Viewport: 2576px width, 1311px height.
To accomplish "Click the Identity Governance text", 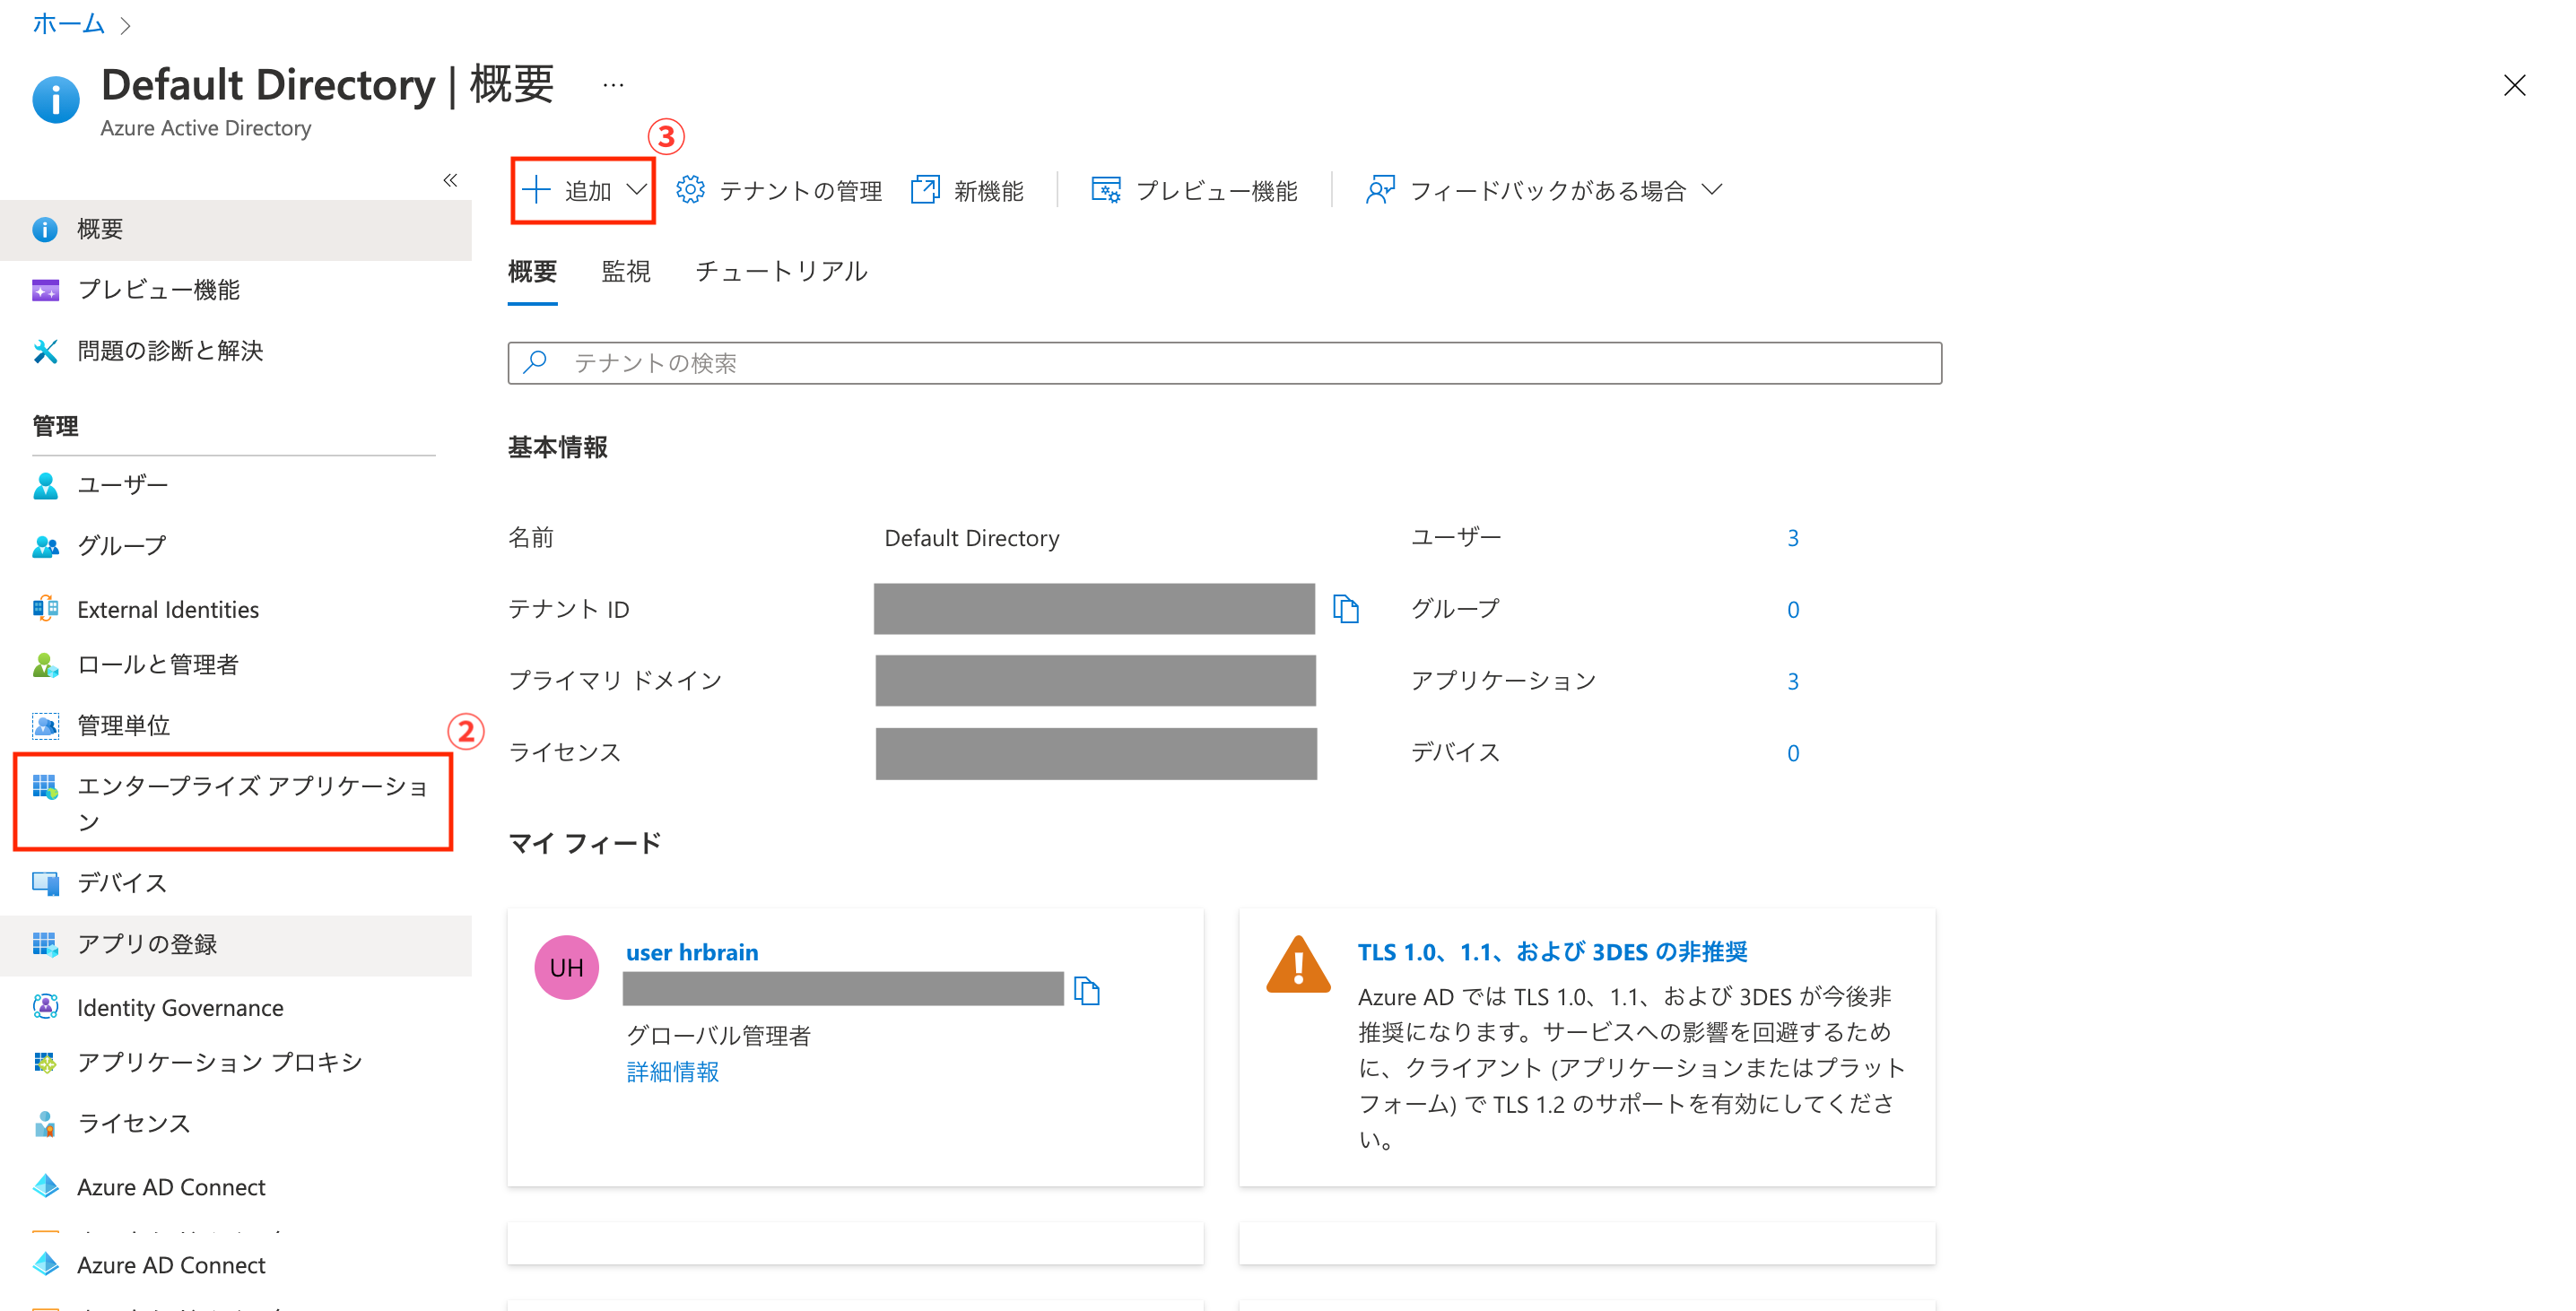I will tap(180, 1007).
